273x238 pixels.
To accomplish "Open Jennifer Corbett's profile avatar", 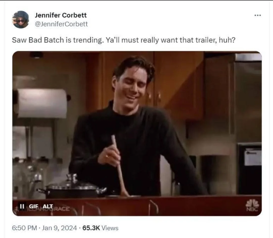I will point(20,19).
